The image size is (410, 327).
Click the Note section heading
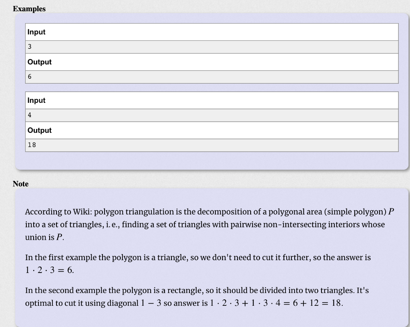point(21,184)
